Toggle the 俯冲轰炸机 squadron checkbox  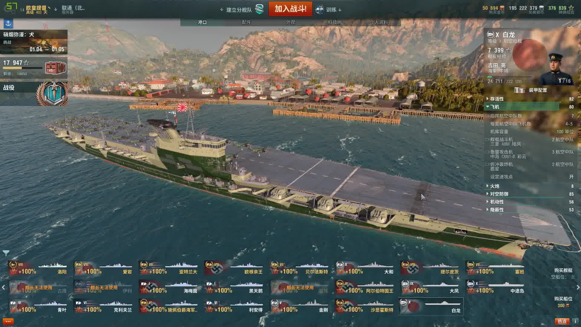487,164
